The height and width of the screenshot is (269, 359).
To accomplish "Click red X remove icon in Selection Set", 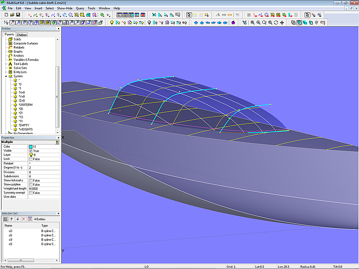I will [23, 219].
